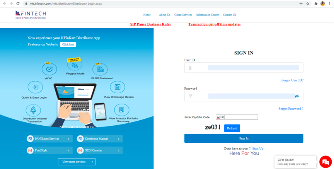Click into the Password field
This screenshot has height=169, width=334.
tap(244, 96)
